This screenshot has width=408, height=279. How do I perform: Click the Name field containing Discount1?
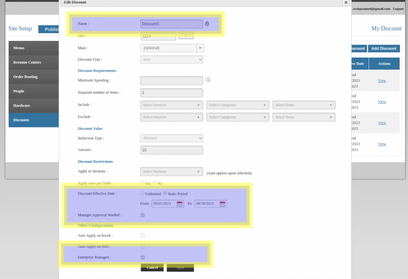tap(171, 24)
